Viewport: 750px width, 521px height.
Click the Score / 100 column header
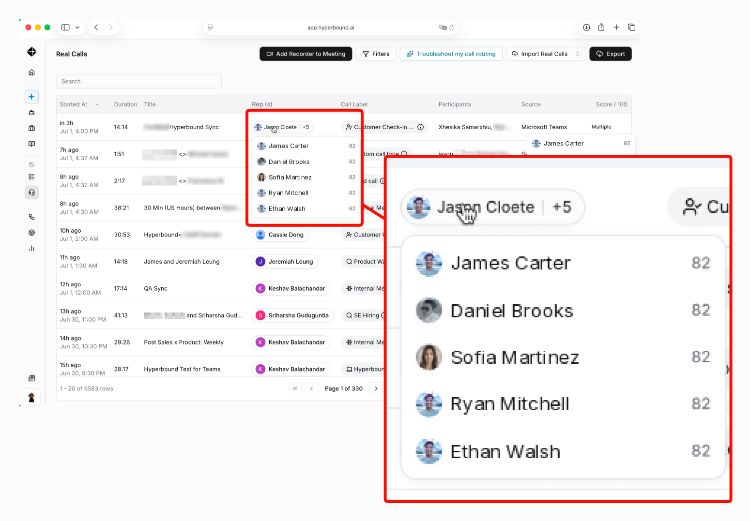(612, 104)
